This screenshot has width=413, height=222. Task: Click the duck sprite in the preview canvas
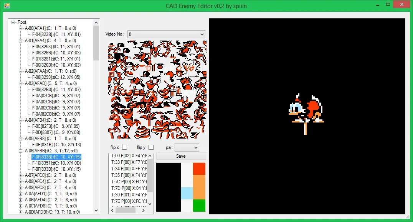[306, 114]
